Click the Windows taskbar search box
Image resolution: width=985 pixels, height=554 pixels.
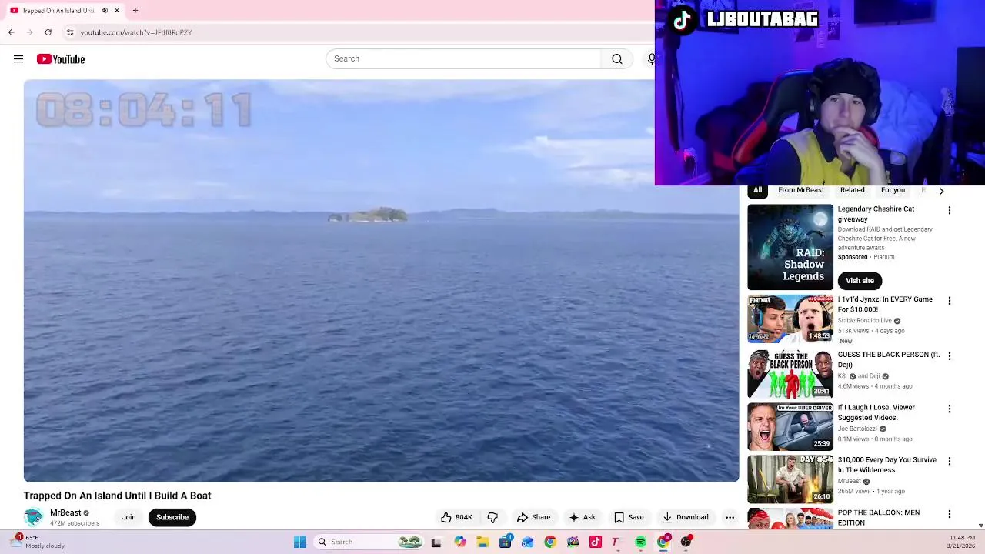pyautogui.click(x=369, y=542)
